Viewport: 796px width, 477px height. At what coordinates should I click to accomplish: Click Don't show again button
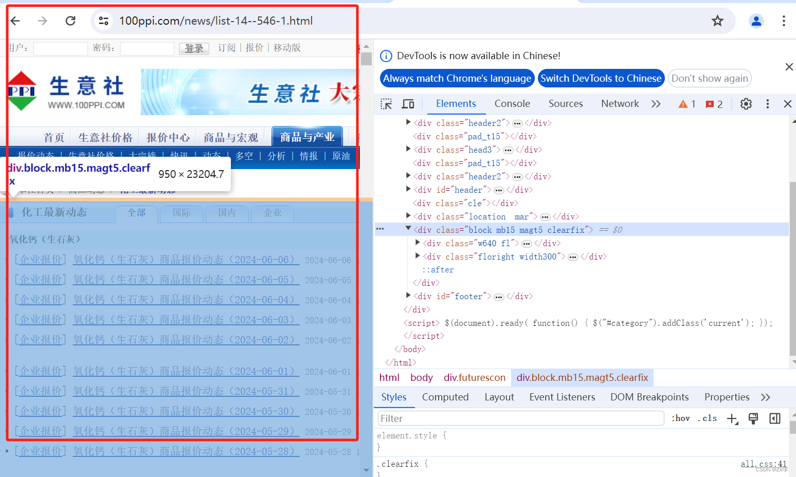click(710, 78)
